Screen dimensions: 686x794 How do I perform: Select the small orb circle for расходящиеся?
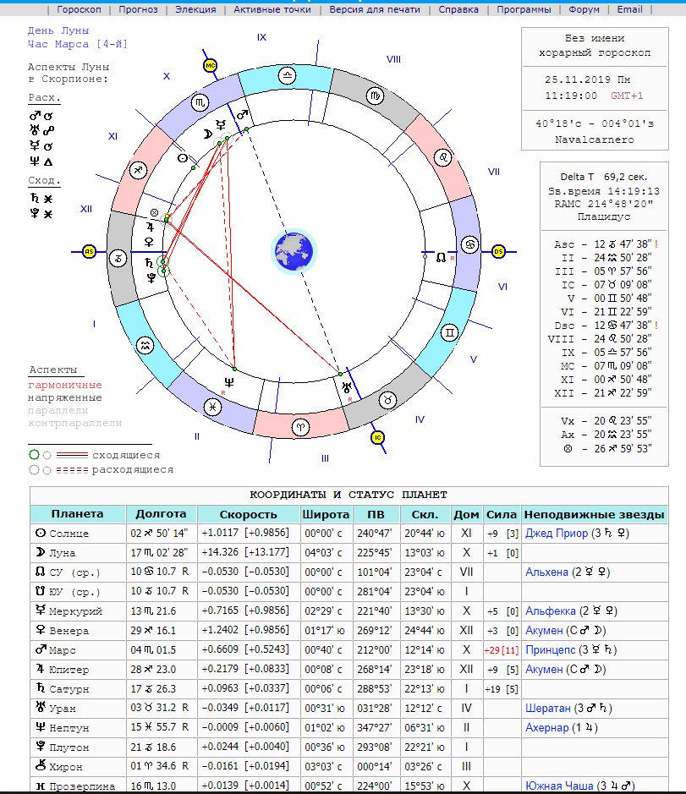pyautogui.click(x=47, y=470)
